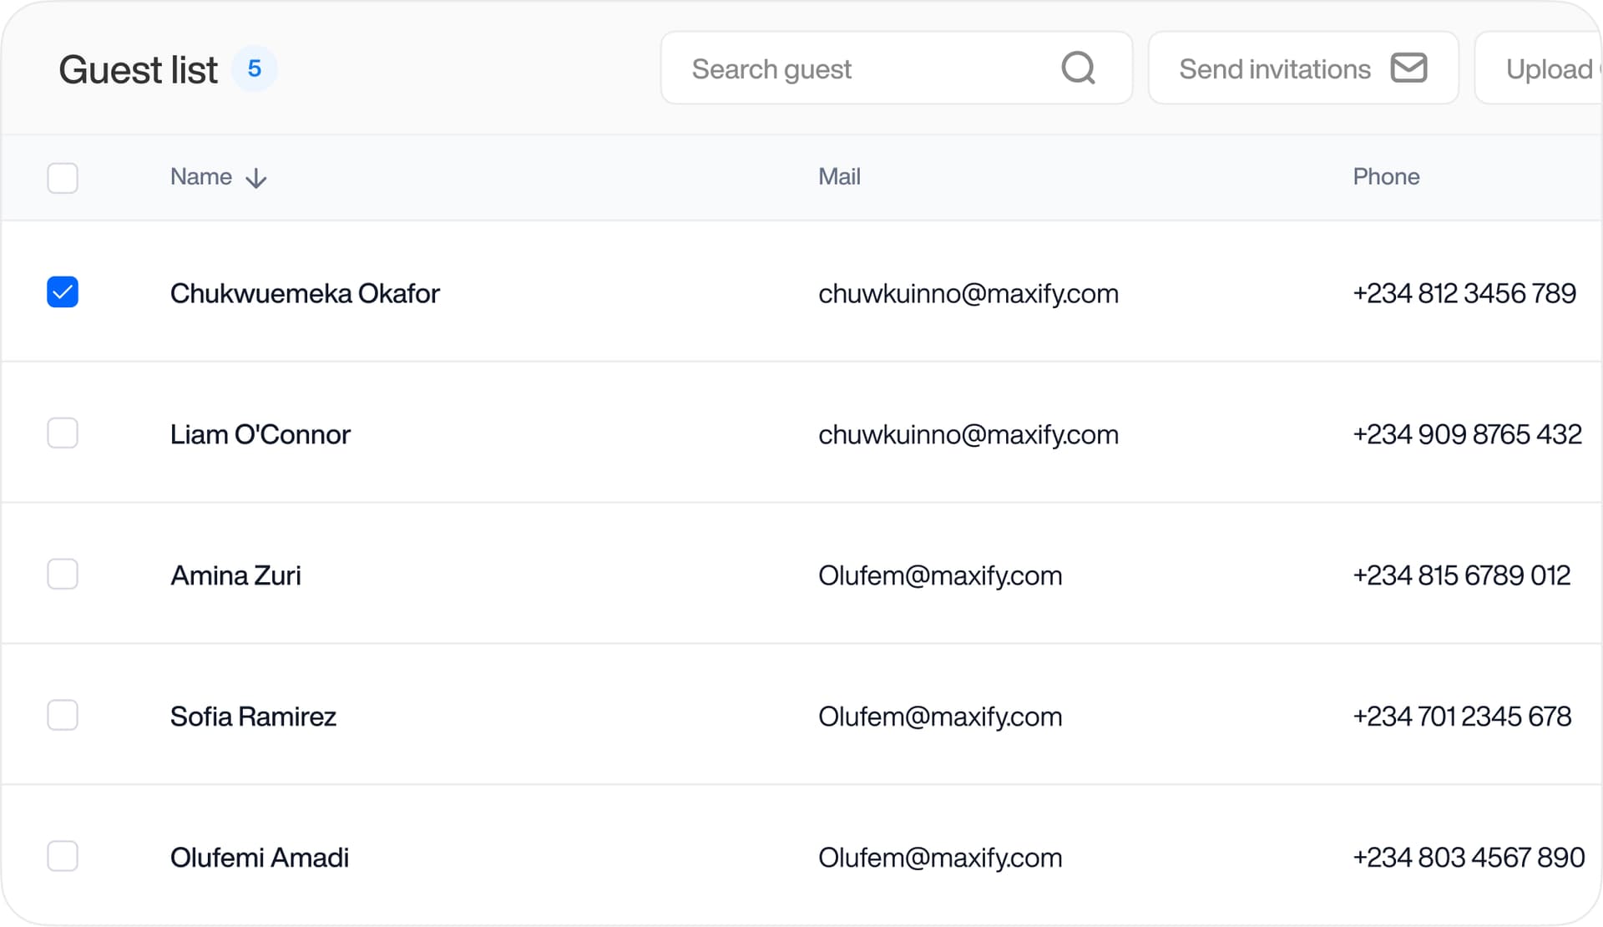Viewport: 1603px width, 927px height.
Task: Select Liam O'Connor's checkbox
Action: pyautogui.click(x=63, y=433)
